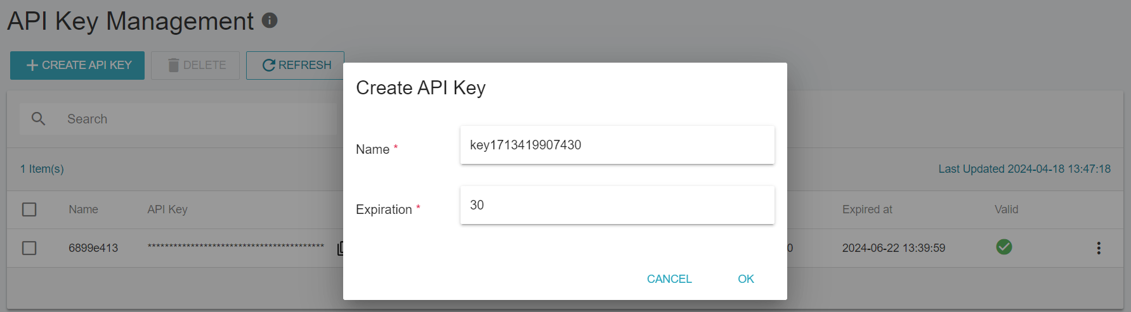Sort by the Name column header

click(x=83, y=209)
